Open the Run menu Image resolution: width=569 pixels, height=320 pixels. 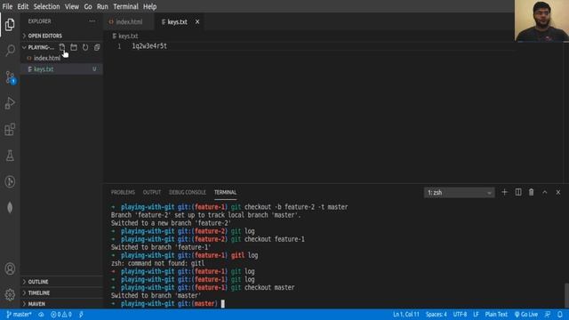102,6
